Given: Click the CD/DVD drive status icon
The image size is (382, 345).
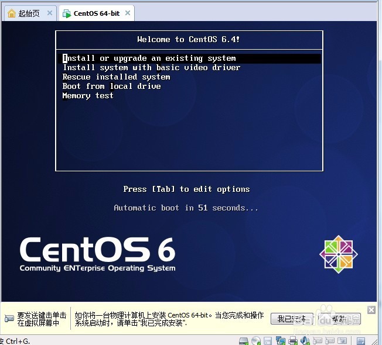Looking at the screenshot, I should click(x=256, y=341).
